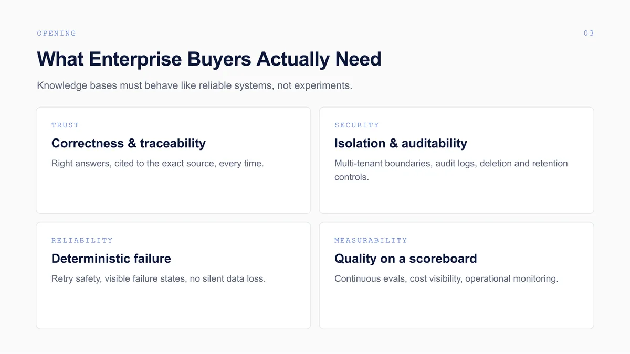Screen dimensions: 630x354
Task: Click the RELIABILITY category label
Action: click(82, 241)
